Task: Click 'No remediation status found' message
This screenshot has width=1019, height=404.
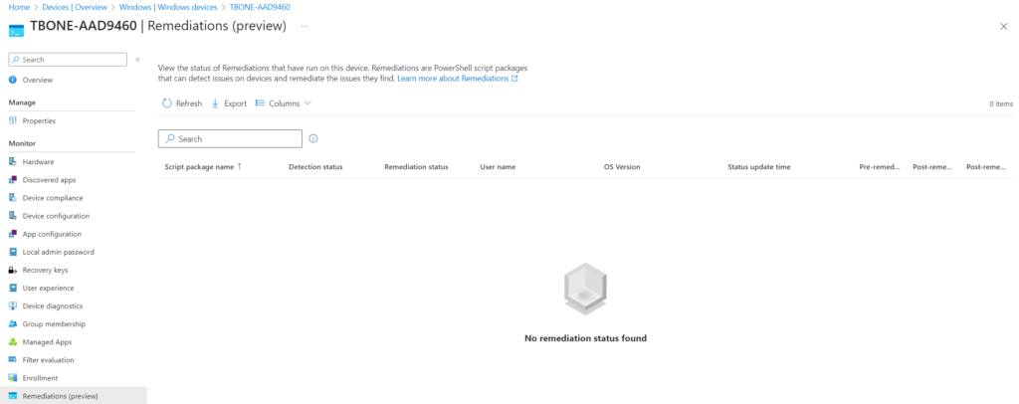Action: coord(585,338)
